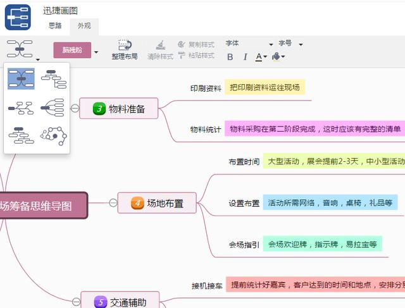Expand the theme dropdown next to 脑残粉

96,51
